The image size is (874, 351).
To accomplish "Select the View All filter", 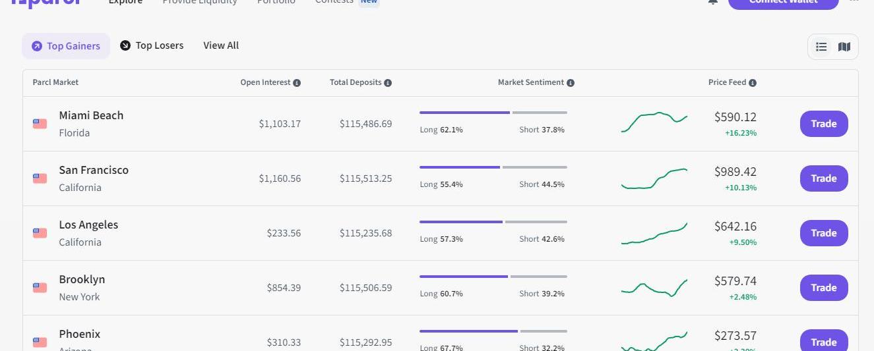I will [221, 45].
